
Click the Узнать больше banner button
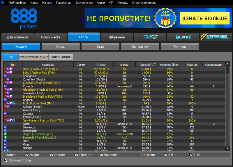[205, 18]
